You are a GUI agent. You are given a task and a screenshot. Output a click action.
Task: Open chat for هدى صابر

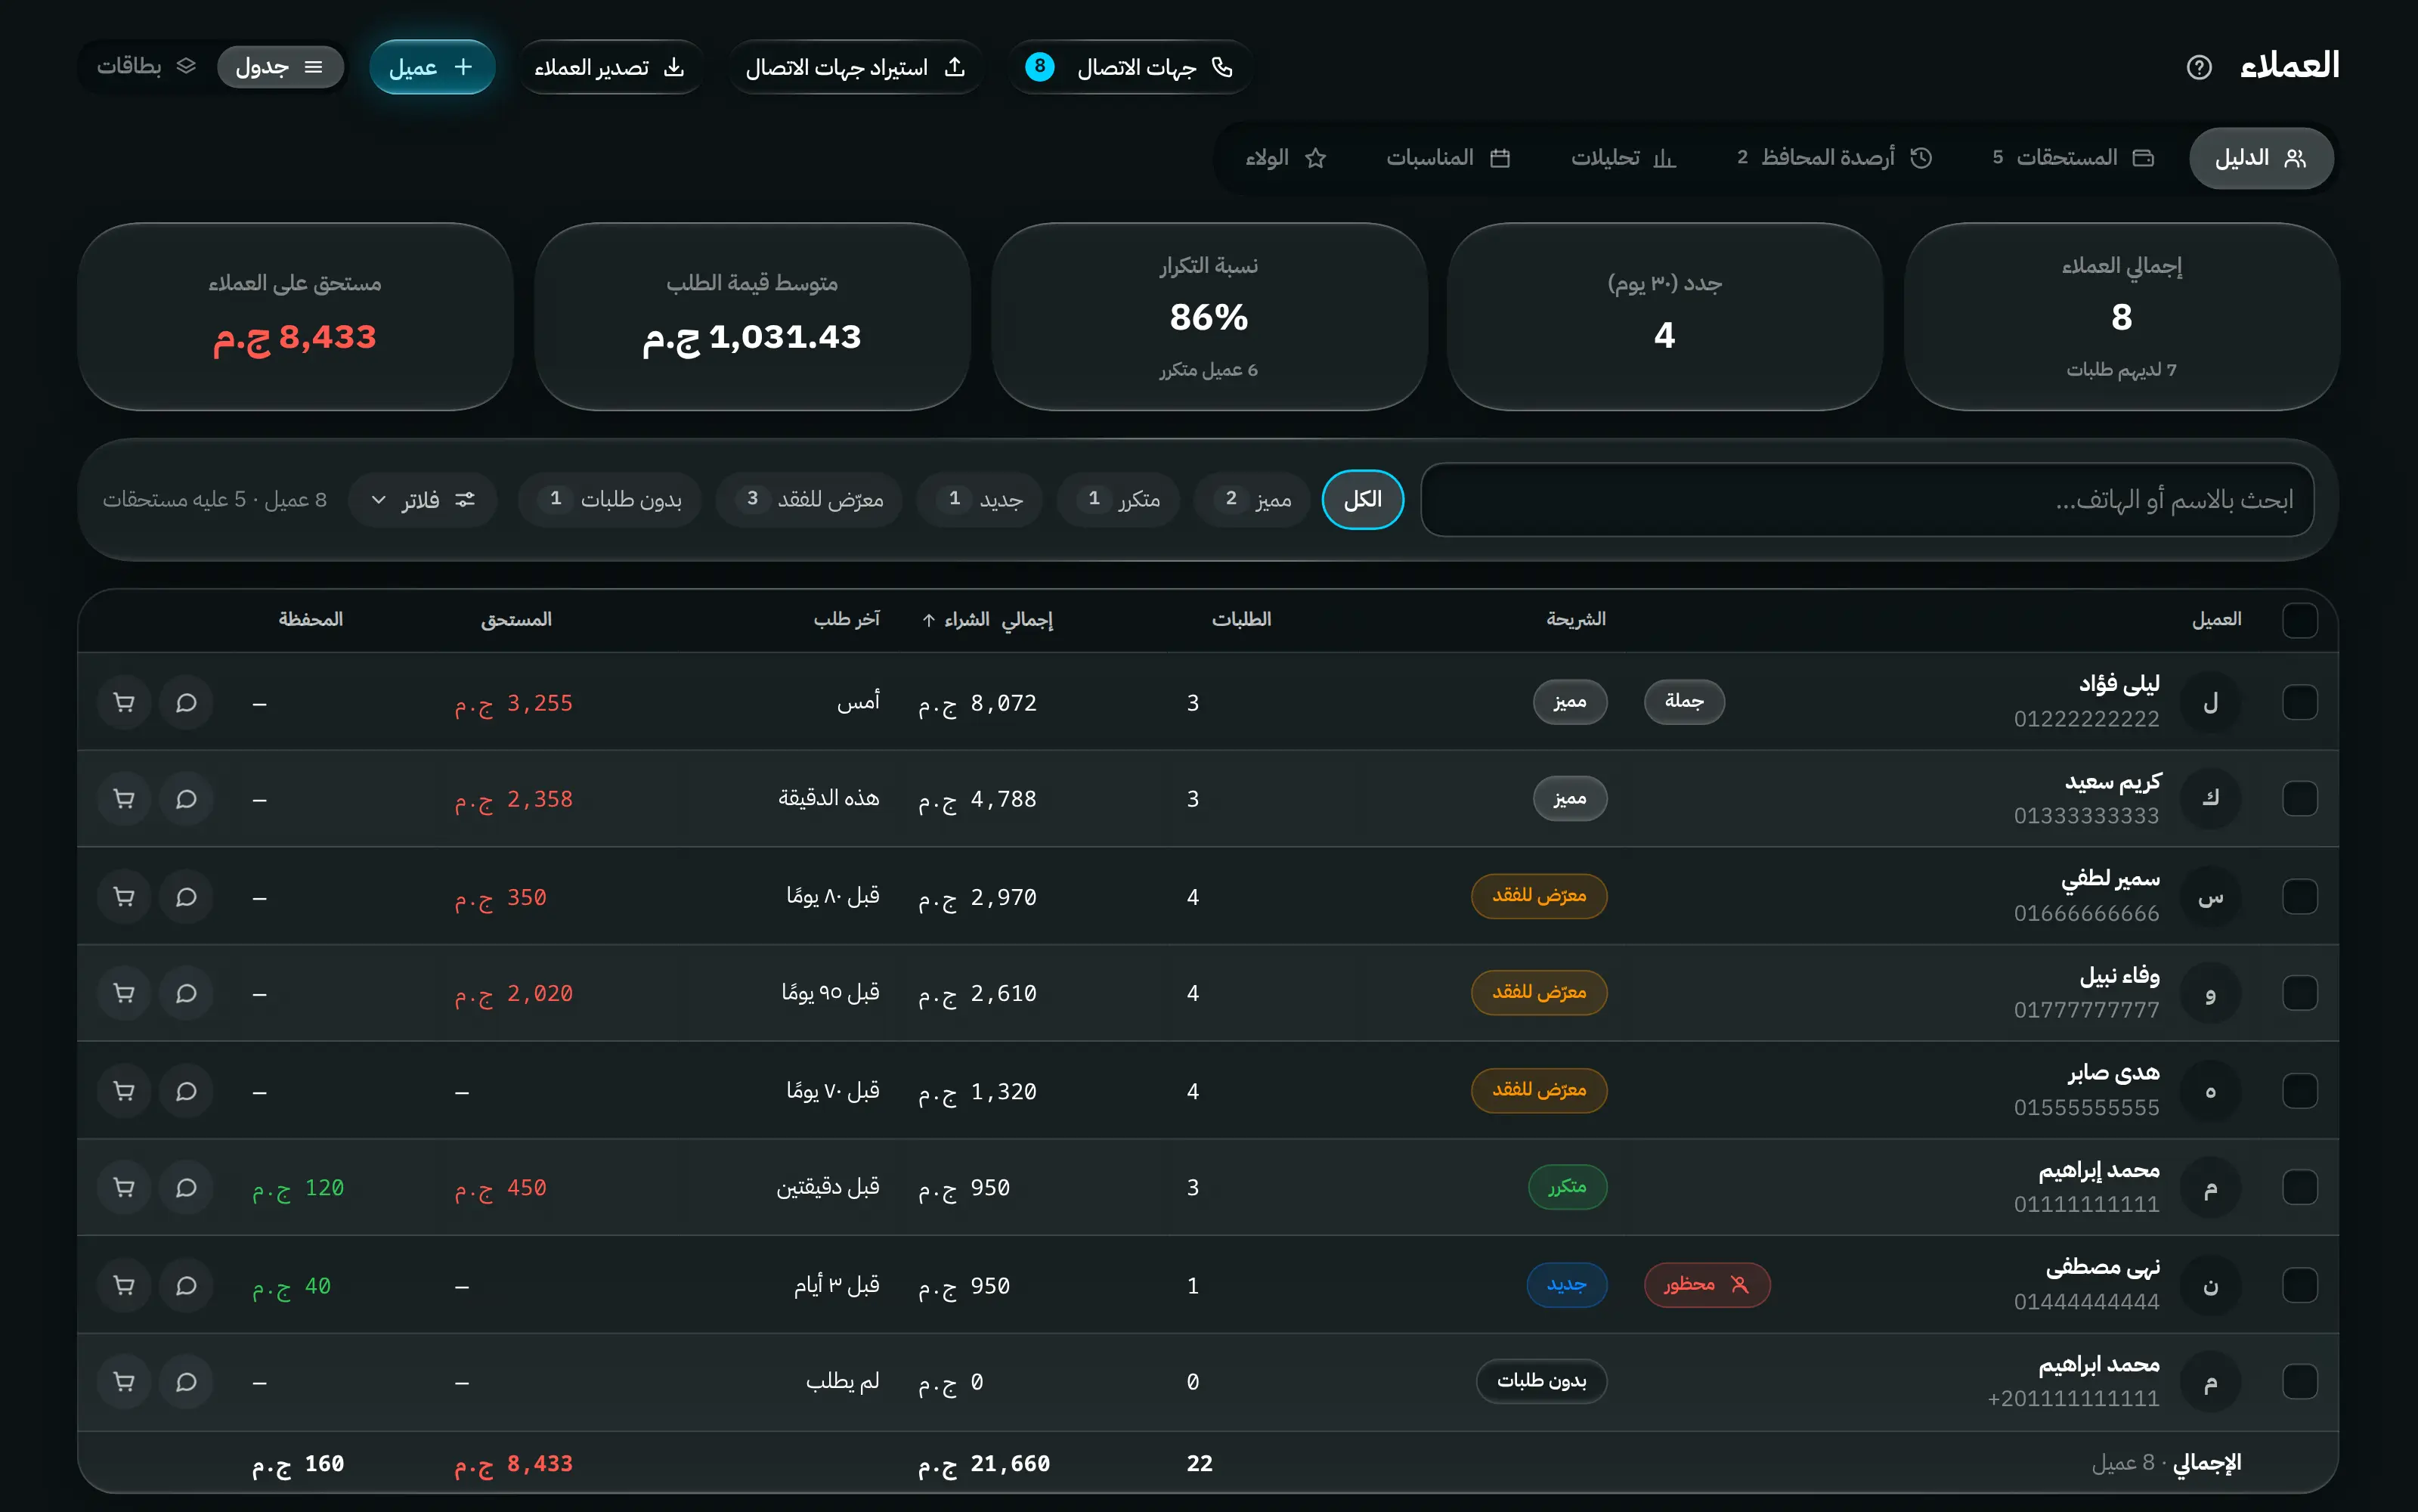(x=186, y=1091)
